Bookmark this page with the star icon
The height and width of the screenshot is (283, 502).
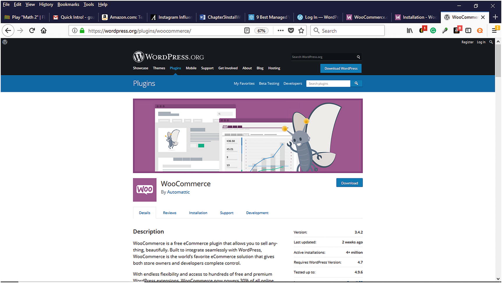301,31
